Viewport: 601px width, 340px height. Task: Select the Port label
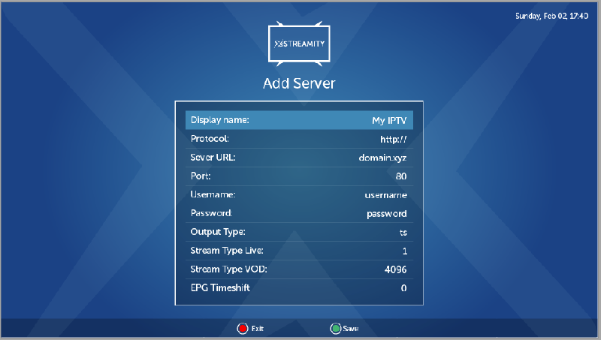coord(201,176)
